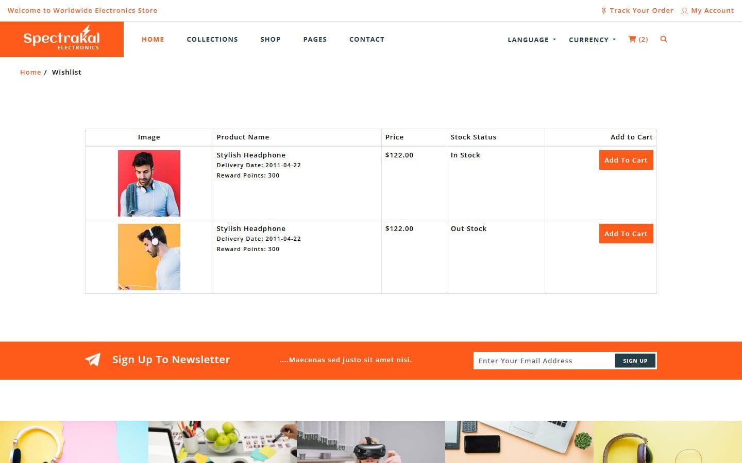This screenshot has width=742, height=463.
Task: Follow the Track Your Order link
Action: point(642,10)
